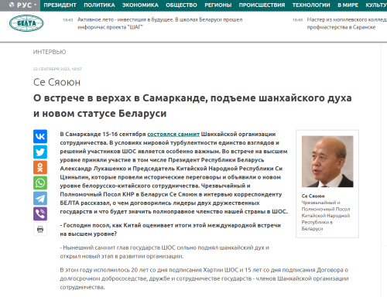Open ИНТЕРВЬЮ category link
387x297 pixels.
(50, 52)
